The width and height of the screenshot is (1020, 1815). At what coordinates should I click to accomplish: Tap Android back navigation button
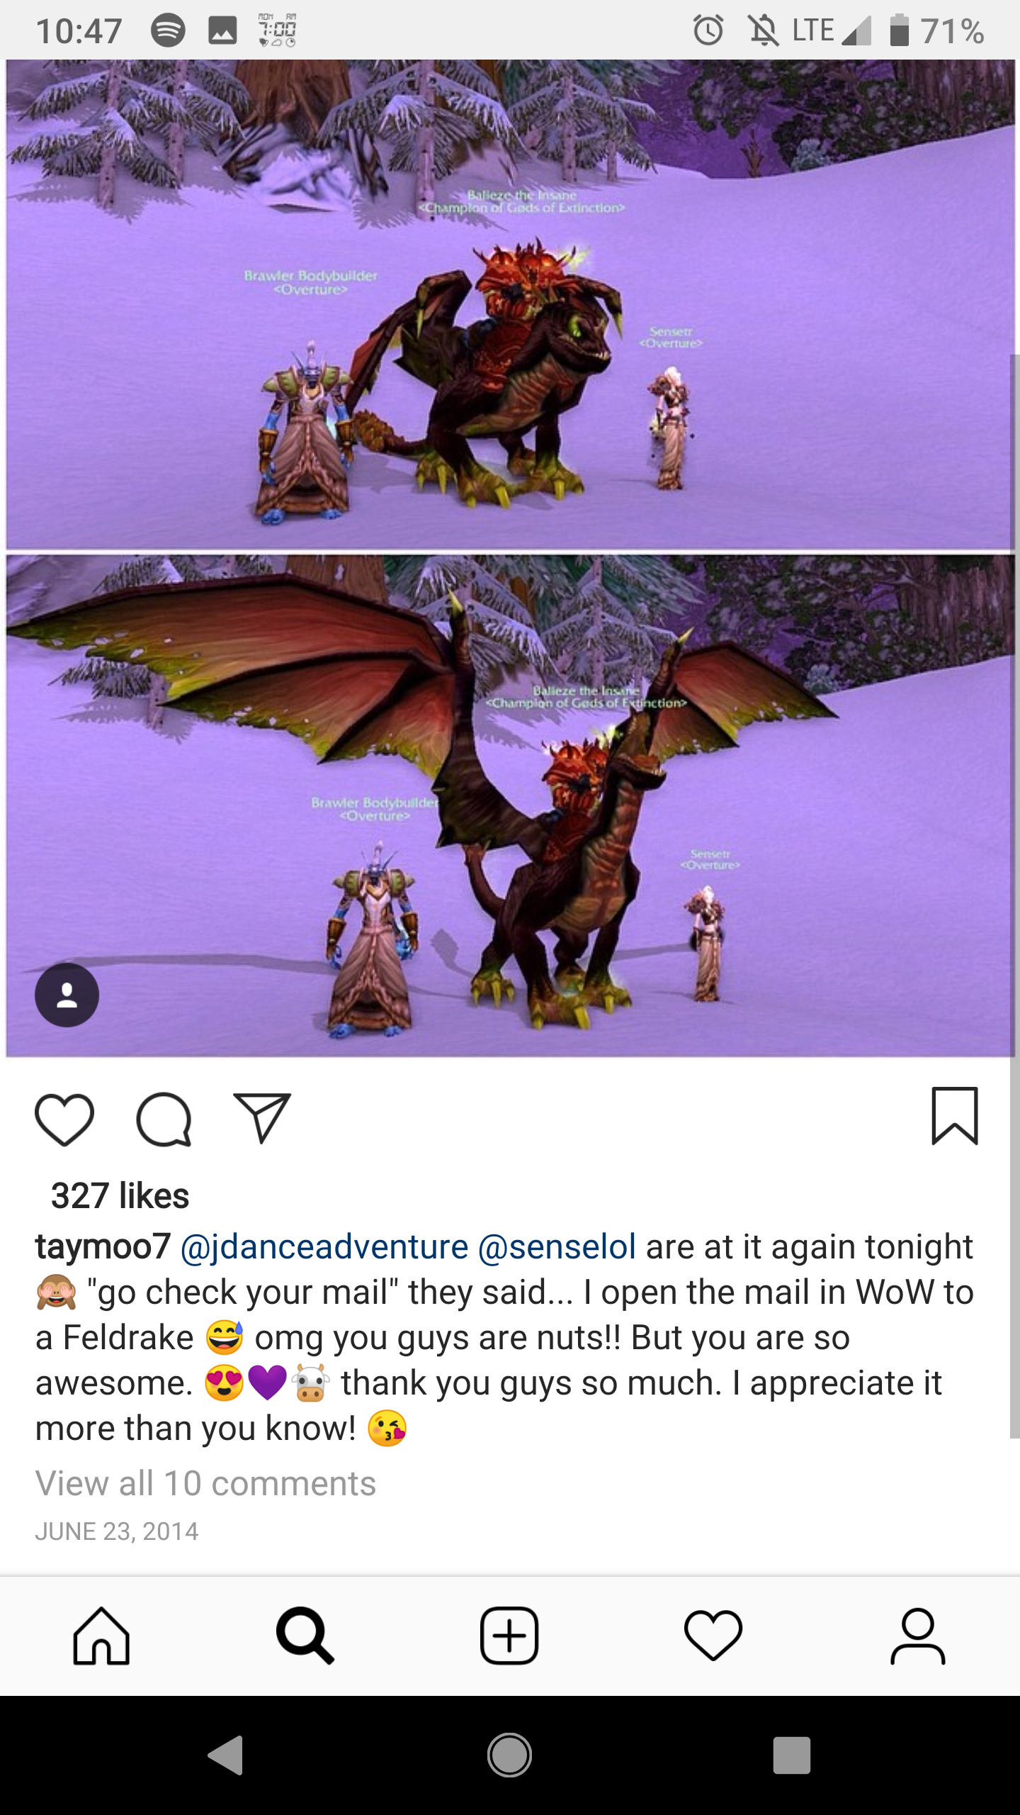coord(226,1755)
